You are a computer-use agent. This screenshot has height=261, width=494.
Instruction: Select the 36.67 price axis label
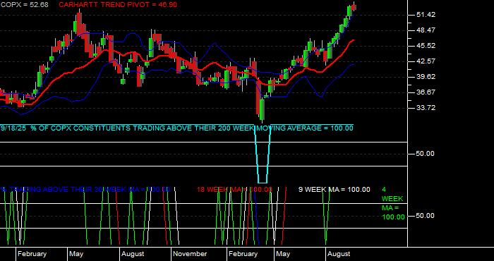click(x=426, y=92)
